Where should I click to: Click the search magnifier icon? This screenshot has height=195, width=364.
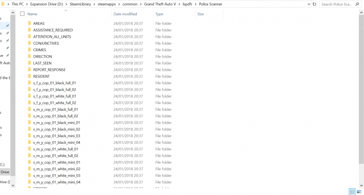357,4
